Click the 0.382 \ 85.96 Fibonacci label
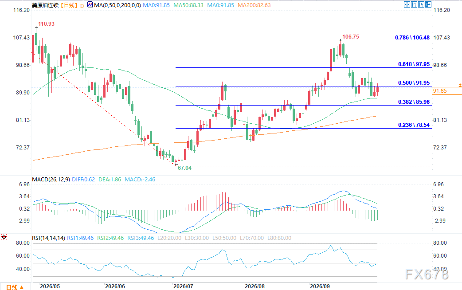 click(x=414, y=102)
